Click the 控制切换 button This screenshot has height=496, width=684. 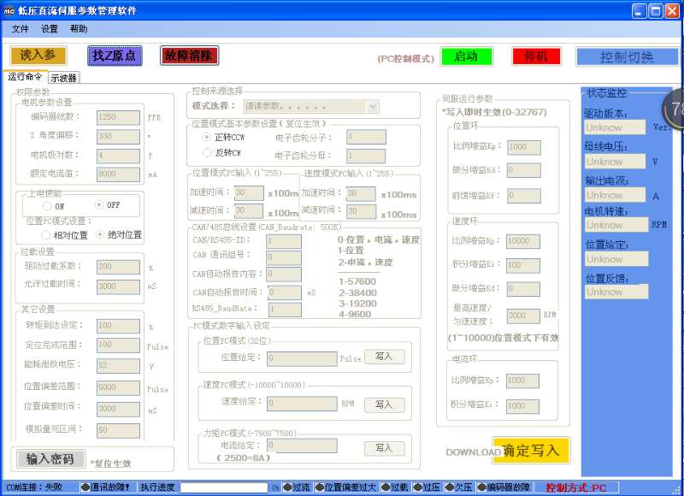[x=627, y=56]
